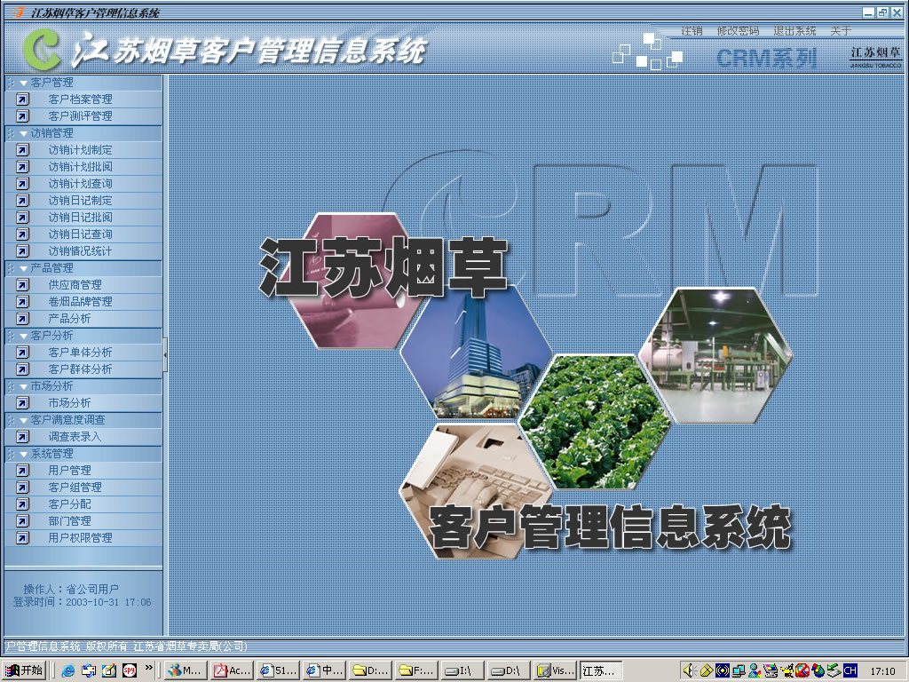The height and width of the screenshot is (682, 909).
Task: Click the volume speaker icon in system tray
Action: click(x=688, y=670)
